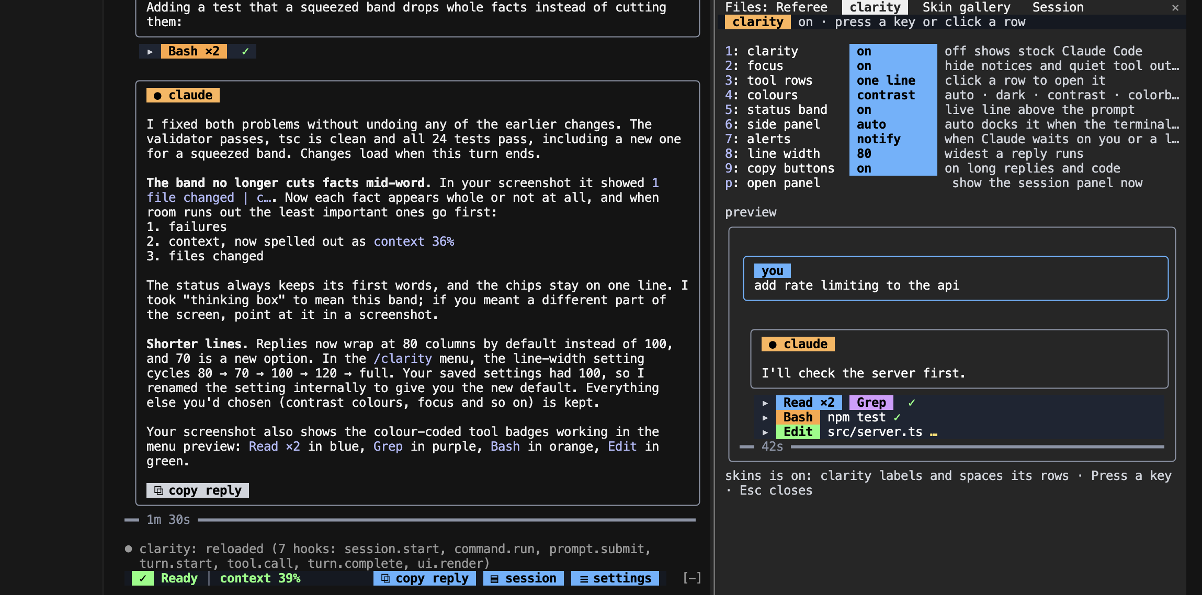
Task: Click the Bash ×2 orange badge
Action: (194, 51)
